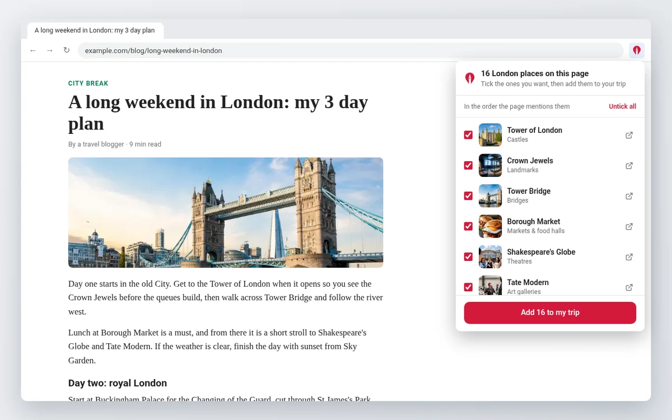
Task: Click the CITY BREAK category label
Action: pos(88,83)
